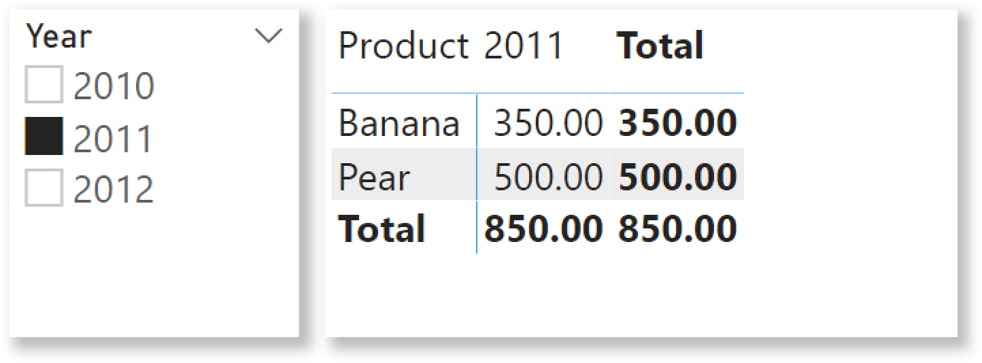The height and width of the screenshot is (363, 982).
Task: Click Pear row total 500.00
Action: 677,178
